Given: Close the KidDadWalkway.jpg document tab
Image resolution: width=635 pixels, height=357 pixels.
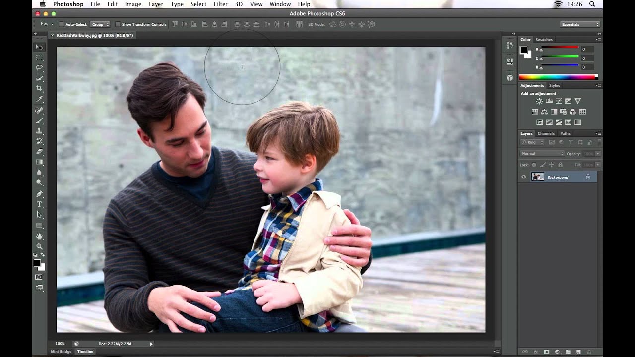Looking at the screenshot, I should tap(53, 36).
